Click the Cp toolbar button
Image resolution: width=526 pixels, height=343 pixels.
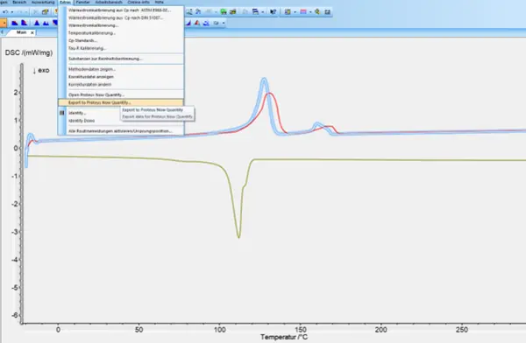pyautogui.click(x=216, y=23)
